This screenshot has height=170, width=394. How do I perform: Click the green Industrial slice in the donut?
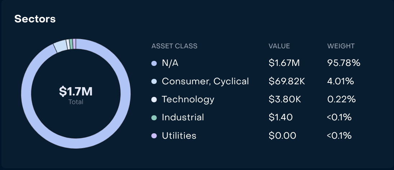[x=72, y=44]
